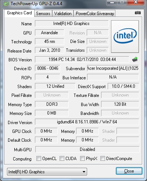Click the GPU-Z title bar app icon
The height and width of the screenshot is (181, 147).
coord(6,4)
